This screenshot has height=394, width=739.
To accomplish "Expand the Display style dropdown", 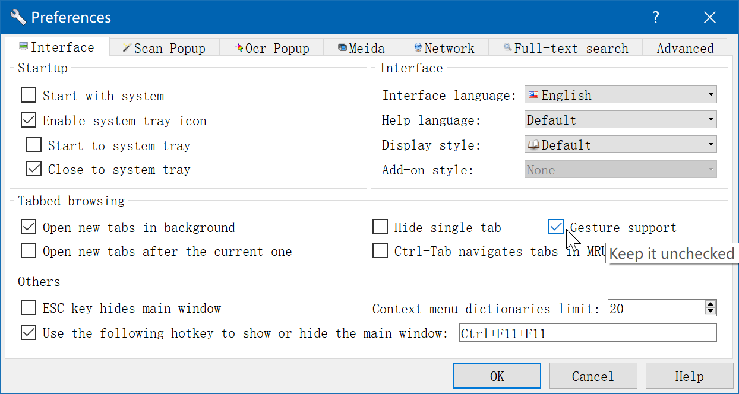I will pyautogui.click(x=710, y=144).
